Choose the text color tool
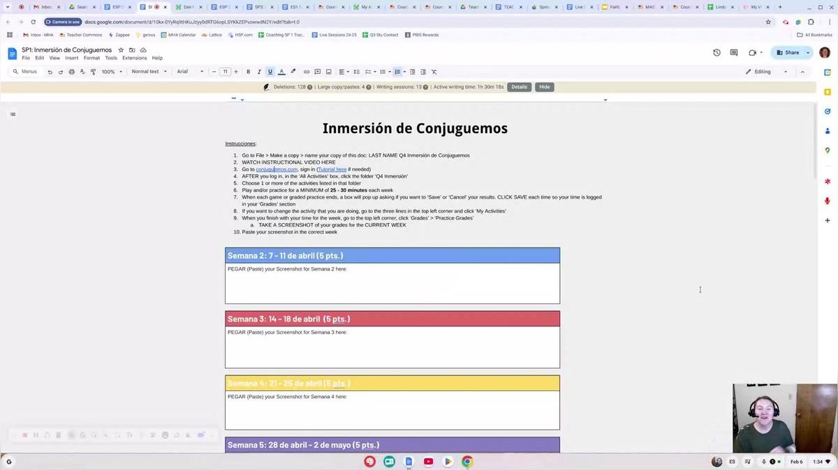 pyautogui.click(x=281, y=72)
